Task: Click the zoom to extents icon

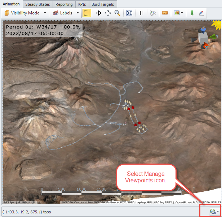Action: (129, 13)
